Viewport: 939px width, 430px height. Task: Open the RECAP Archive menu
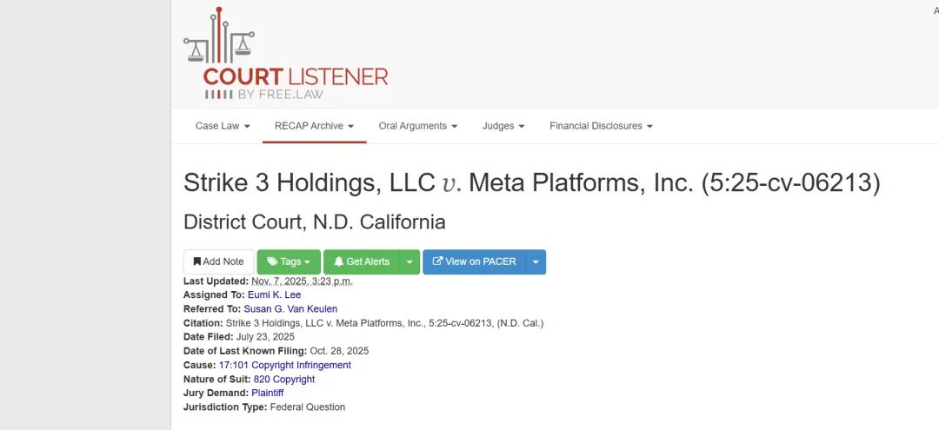[x=314, y=126]
